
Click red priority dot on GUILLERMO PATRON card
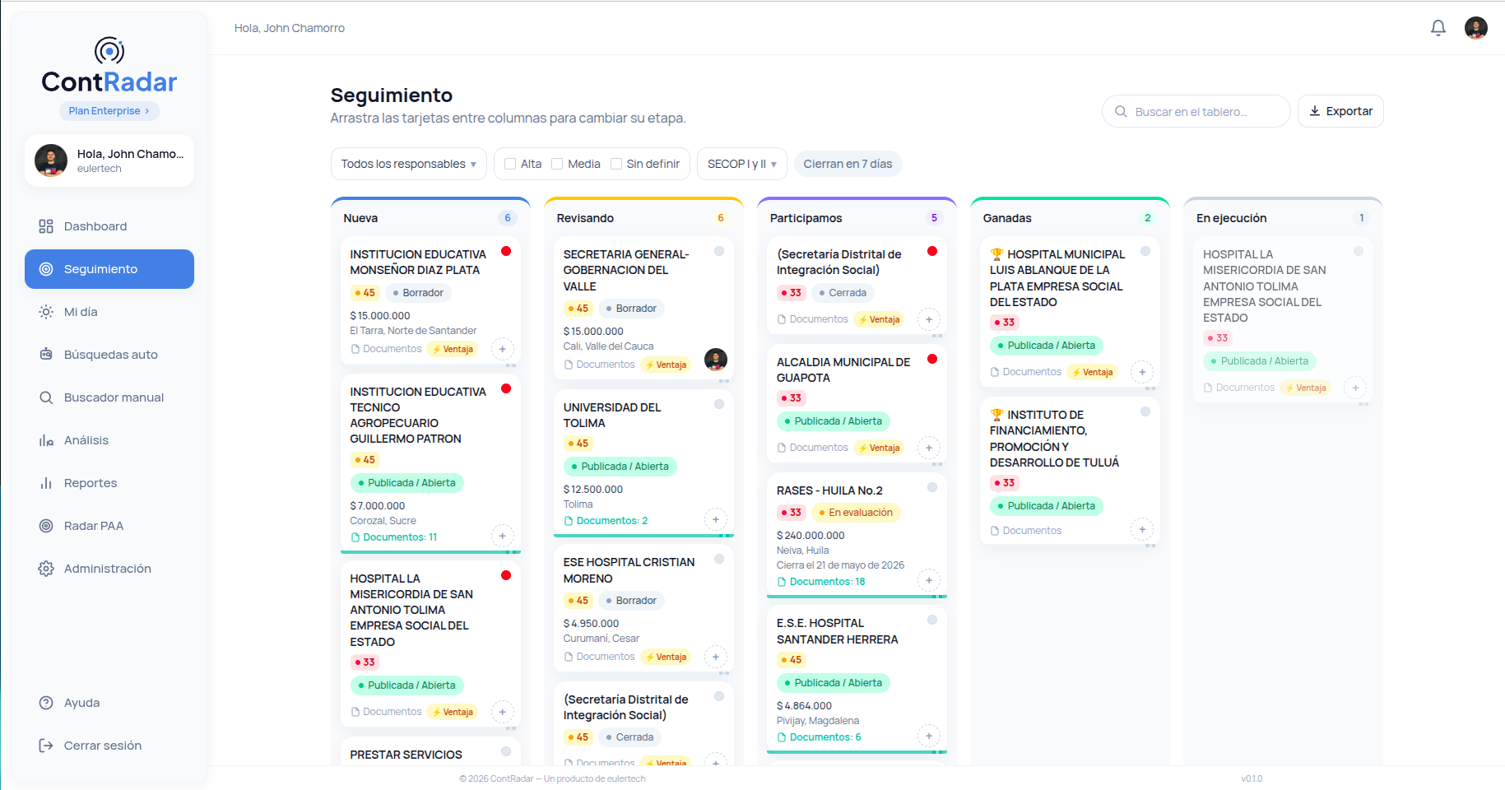[506, 388]
